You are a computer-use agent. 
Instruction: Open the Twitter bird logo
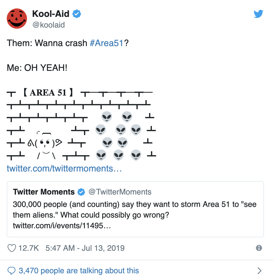(258, 14)
